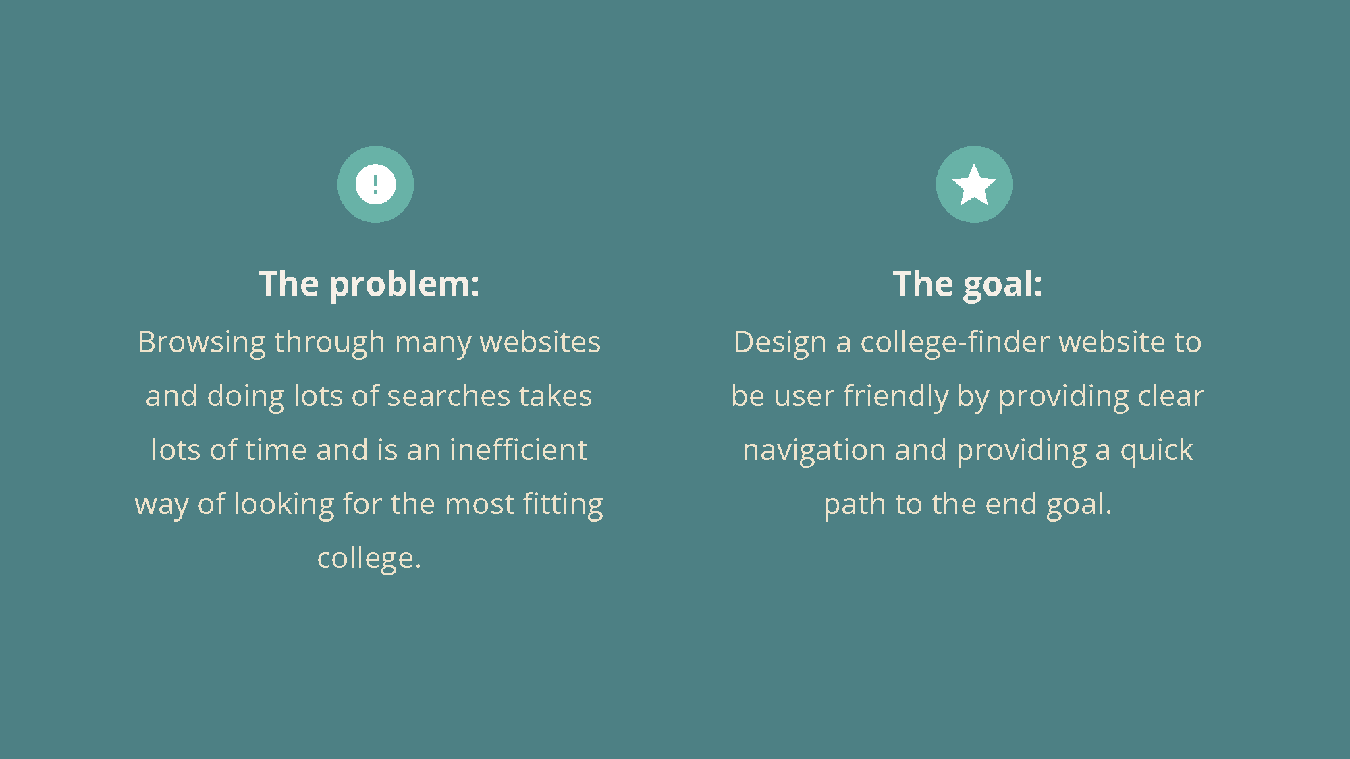
Task: Click the line "path to the end goal."
Action: (x=967, y=505)
